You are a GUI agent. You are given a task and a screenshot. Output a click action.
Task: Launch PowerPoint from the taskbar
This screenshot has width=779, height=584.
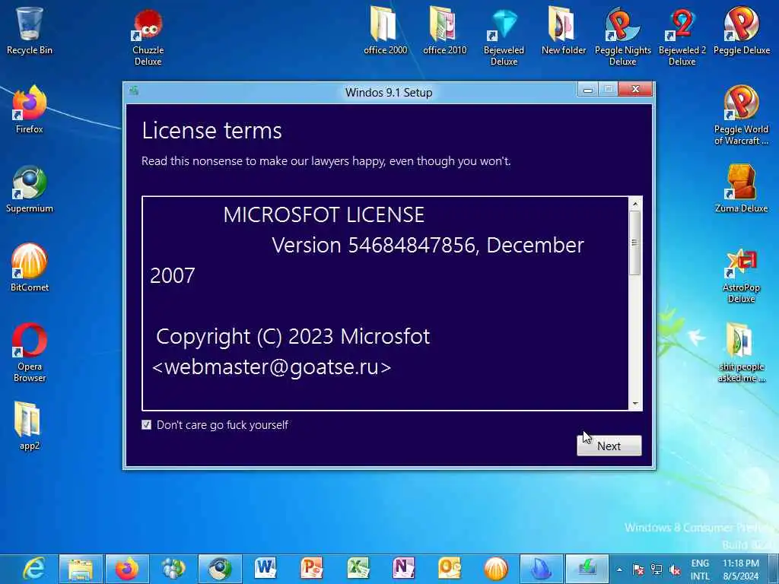312,569
